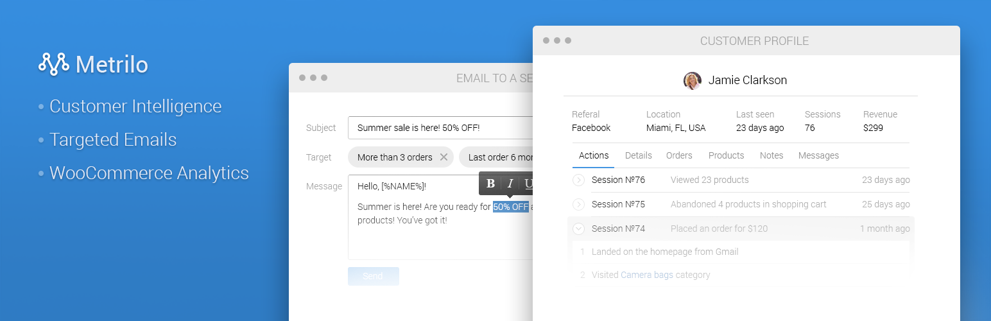The height and width of the screenshot is (321, 991).
Task: Click the first window dot of Customer Profile
Action: [x=546, y=40]
